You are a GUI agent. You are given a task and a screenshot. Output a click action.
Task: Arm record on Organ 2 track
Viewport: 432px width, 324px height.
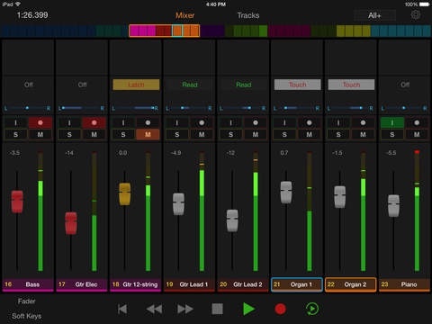coord(363,122)
